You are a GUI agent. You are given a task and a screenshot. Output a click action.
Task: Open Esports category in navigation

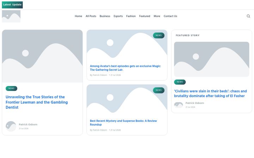tap(118, 16)
